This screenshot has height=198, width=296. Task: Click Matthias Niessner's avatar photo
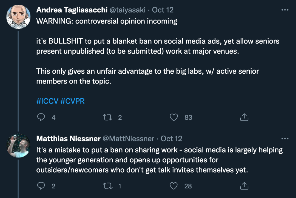[18, 145]
